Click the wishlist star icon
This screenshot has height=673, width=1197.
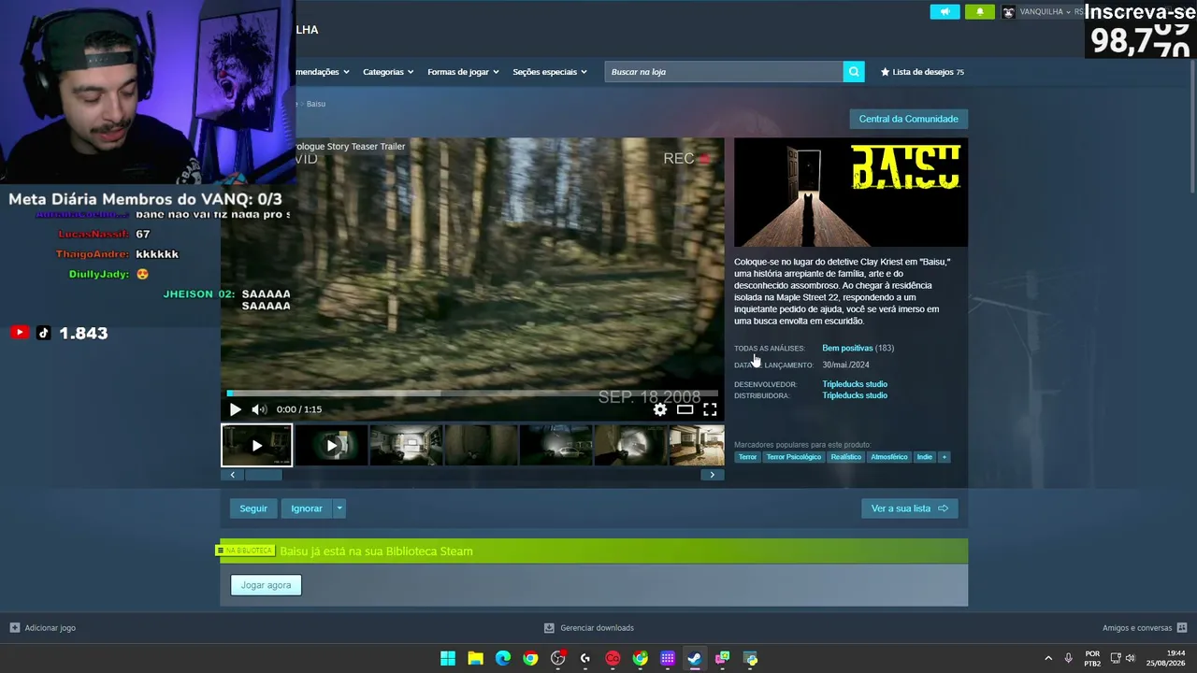click(x=885, y=72)
